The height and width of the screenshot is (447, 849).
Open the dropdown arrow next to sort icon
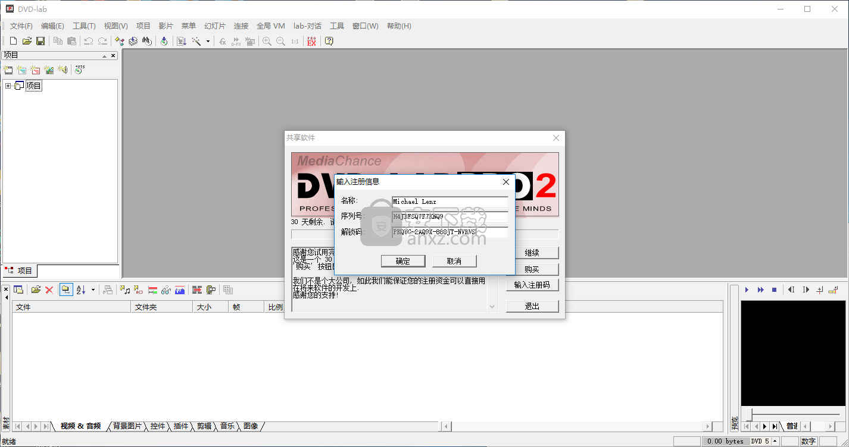[93, 289]
